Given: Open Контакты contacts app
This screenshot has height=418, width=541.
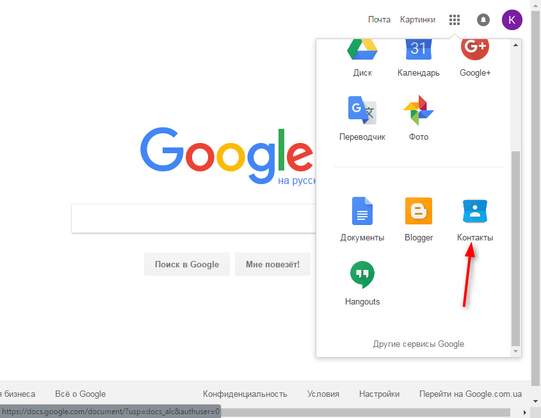Looking at the screenshot, I should tap(475, 217).
